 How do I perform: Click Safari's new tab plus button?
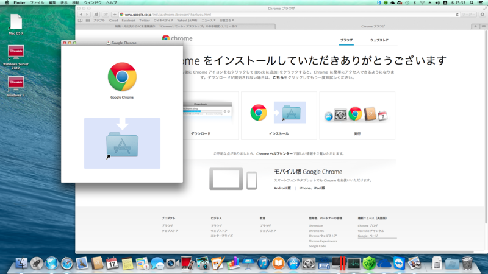coord(475,26)
